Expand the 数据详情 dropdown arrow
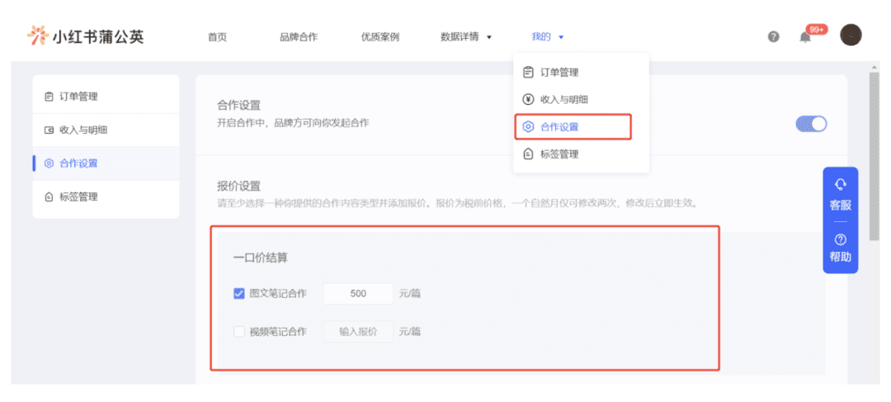This screenshot has width=891, height=402. pos(489,37)
